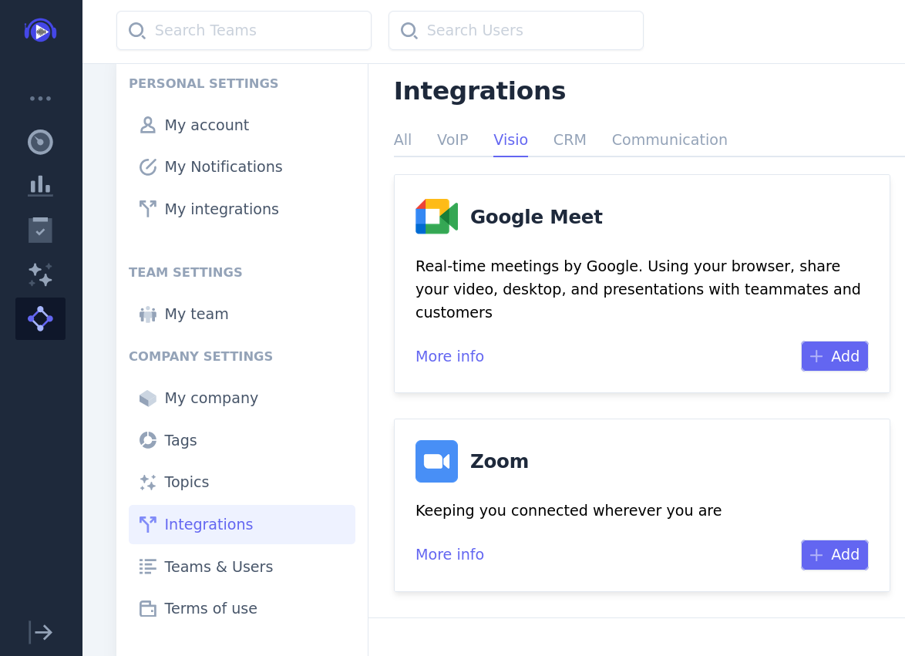Viewport: 905px width, 656px height.
Task: Add the Google Meet integration
Action: (x=835, y=356)
